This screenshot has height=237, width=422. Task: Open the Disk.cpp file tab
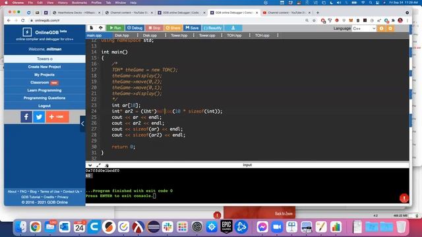pyautogui.click(x=150, y=36)
